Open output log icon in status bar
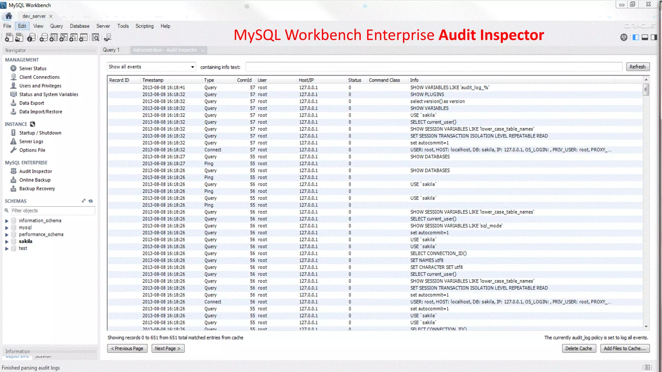Screen dimensions: 662x372 [647, 367]
